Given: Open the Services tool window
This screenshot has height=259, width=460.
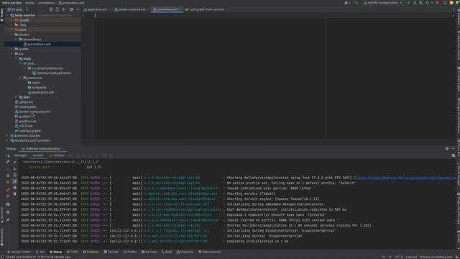Looking at the screenshot, I should coord(149,252).
